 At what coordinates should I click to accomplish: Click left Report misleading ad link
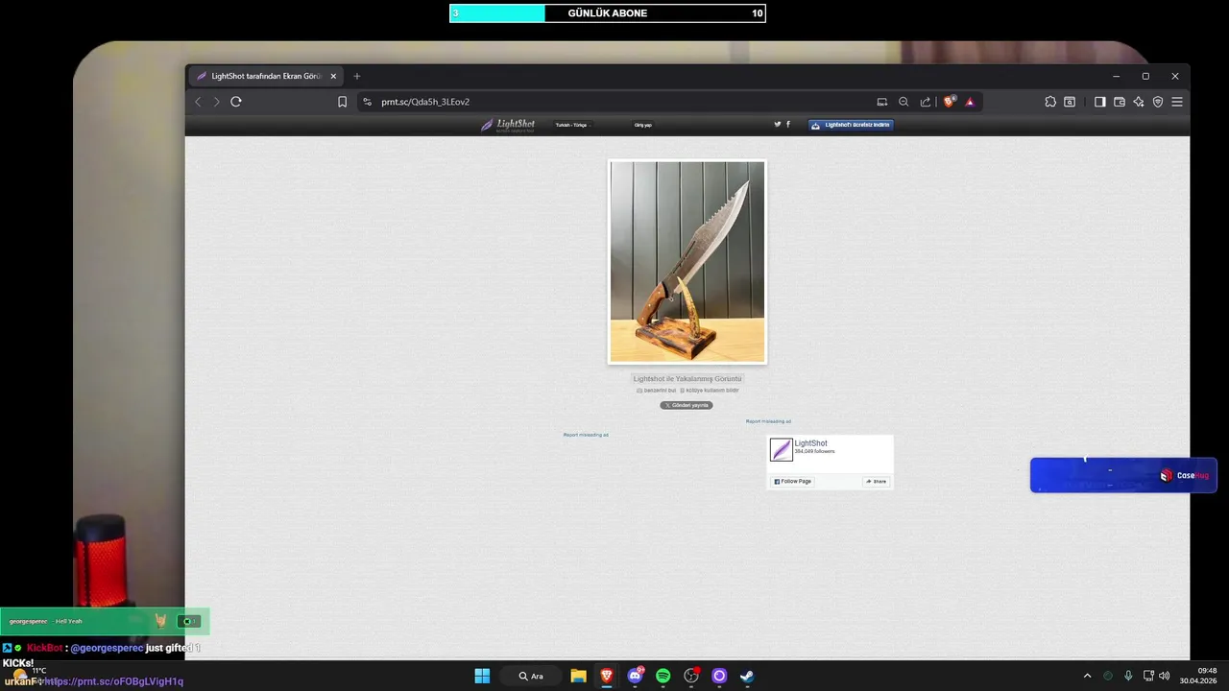click(586, 435)
